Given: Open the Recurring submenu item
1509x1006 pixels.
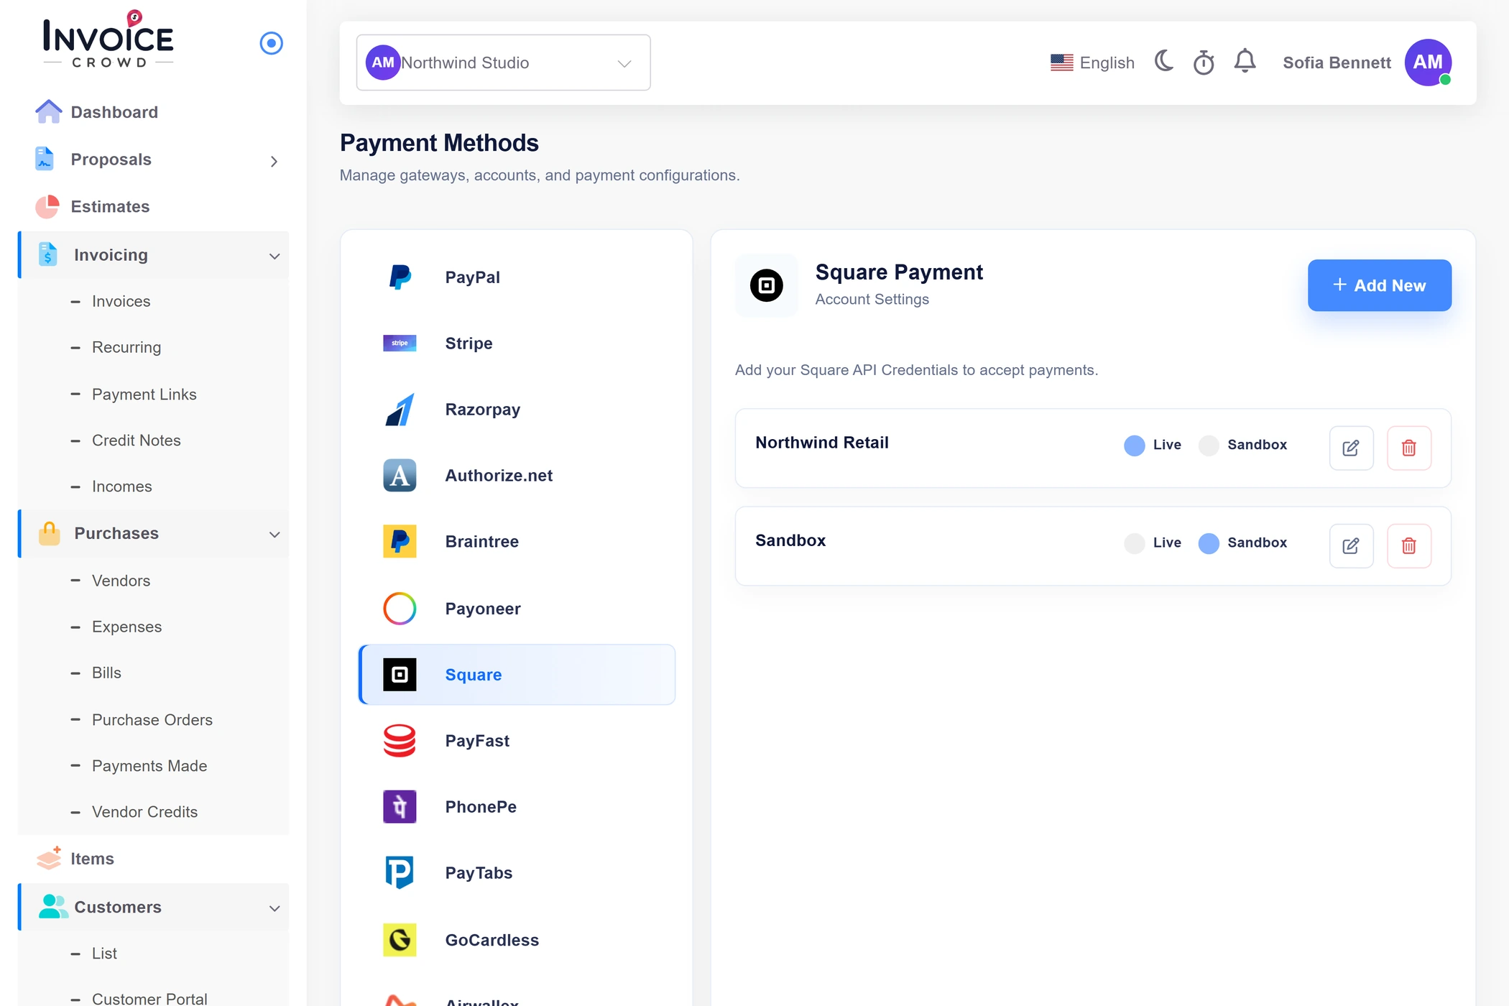Looking at the screenshot, I should [x=126, y=347].
